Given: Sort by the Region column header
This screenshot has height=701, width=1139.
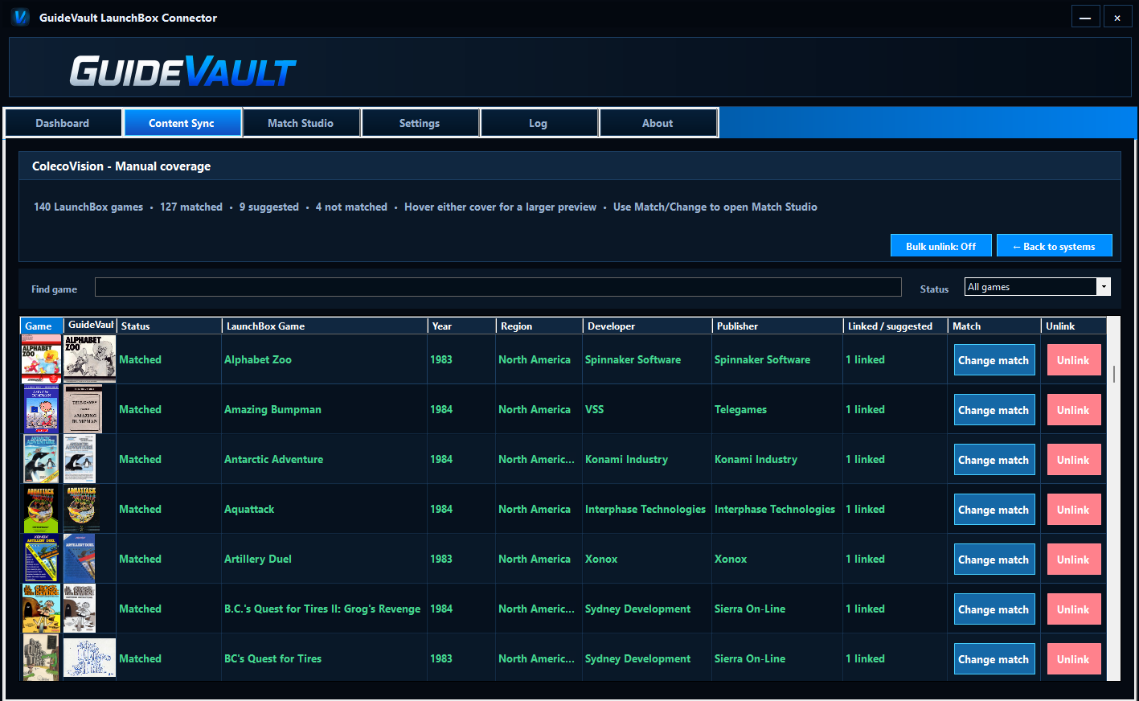Looking at the screenshot, I should tap(539, 326).
